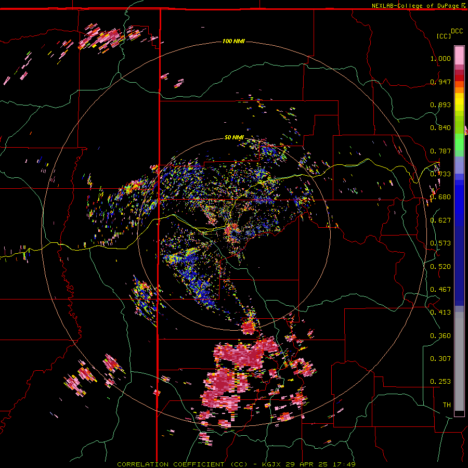The height and width of the screenshot is (468, 468).
Task: Click the 0.520 scale value
Action: click(440, 266)
